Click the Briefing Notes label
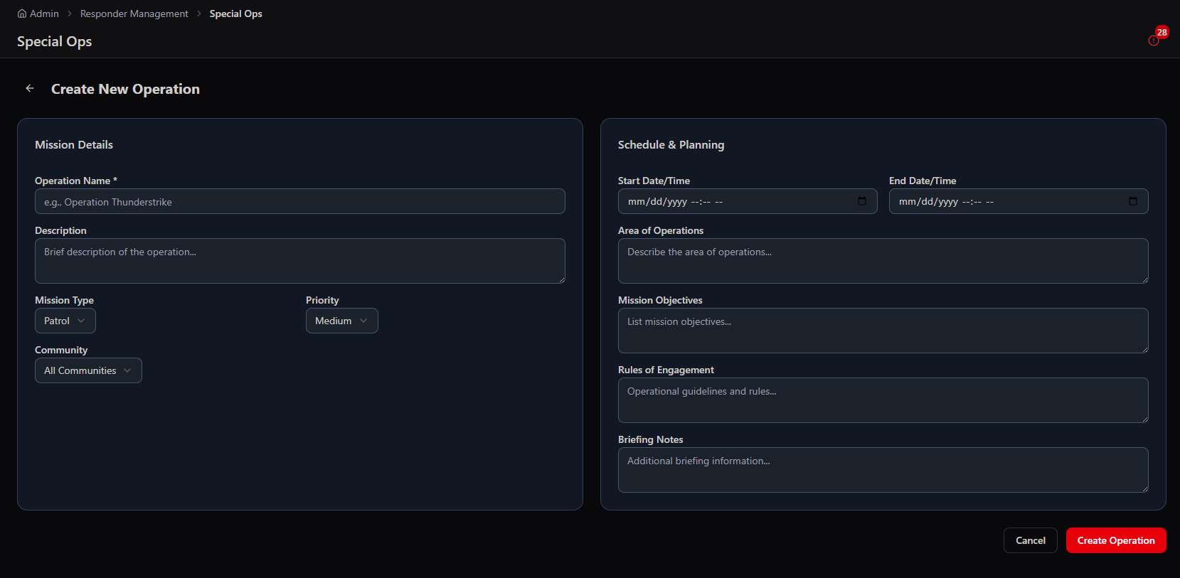This screenshot has height=578, width=1180. click(650, 439)
